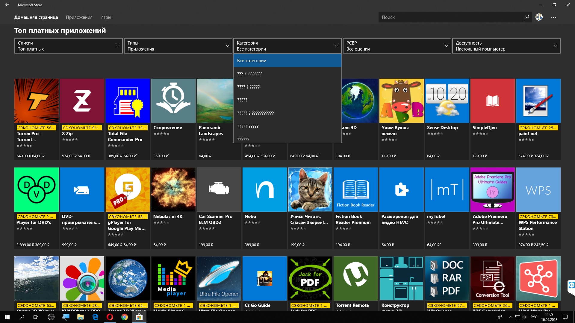Open Ultra File Opener icon
The width and height of the screenshot is (575, 323).
click(x=219, y=278)
